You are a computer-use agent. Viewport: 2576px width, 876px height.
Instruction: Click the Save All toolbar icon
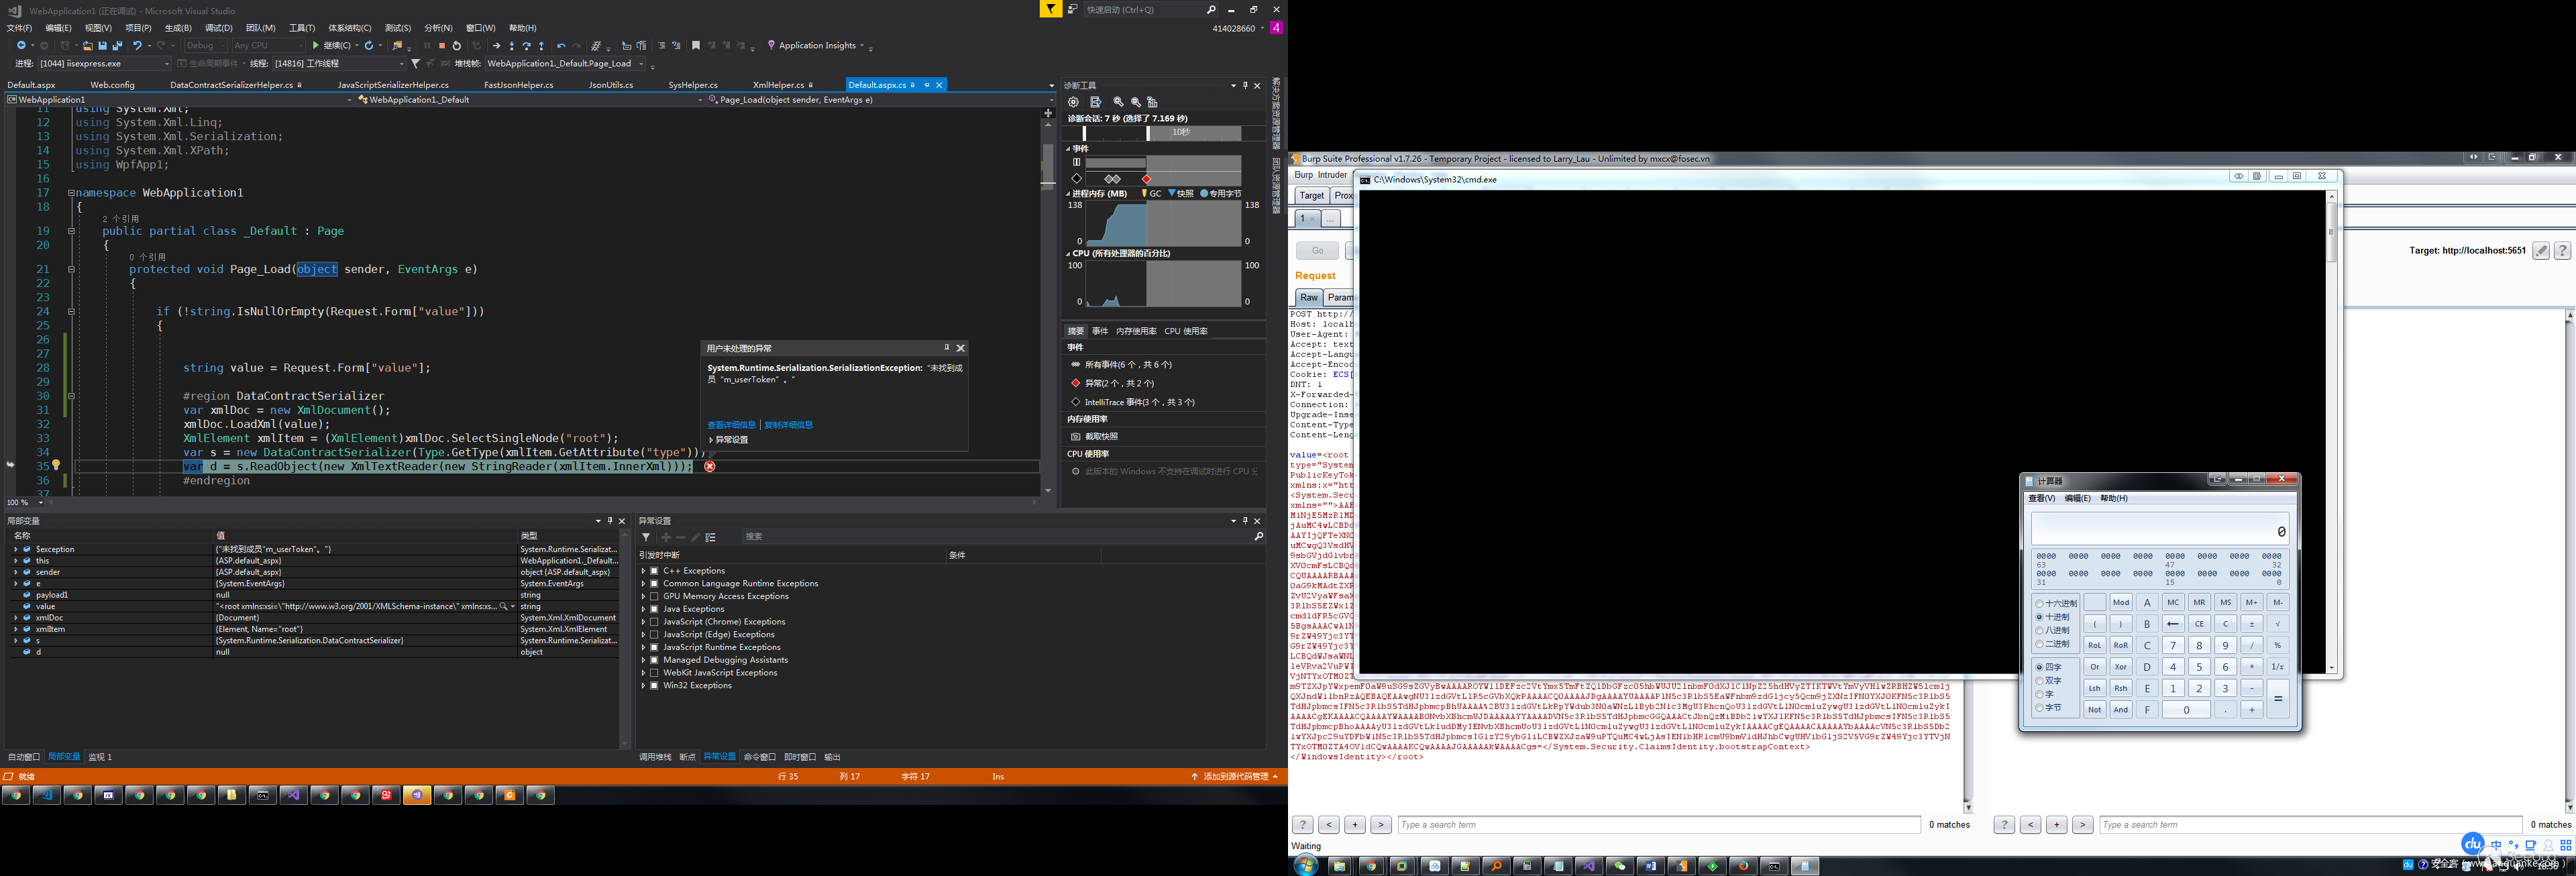[117, 46]
